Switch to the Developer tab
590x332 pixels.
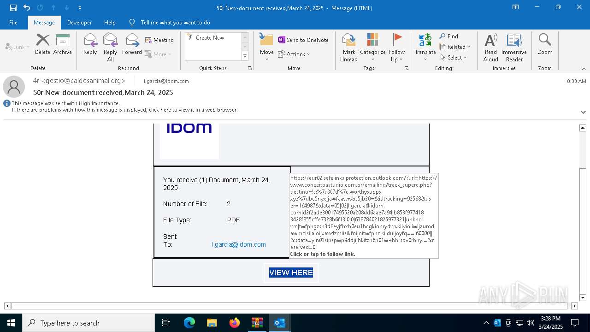[79, 23]
